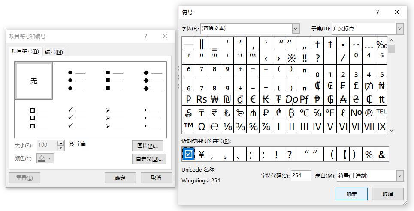414x211 pixels.
Task: Choose the Yen ¥ recently used symbol
Action: [x=201, y=154]
